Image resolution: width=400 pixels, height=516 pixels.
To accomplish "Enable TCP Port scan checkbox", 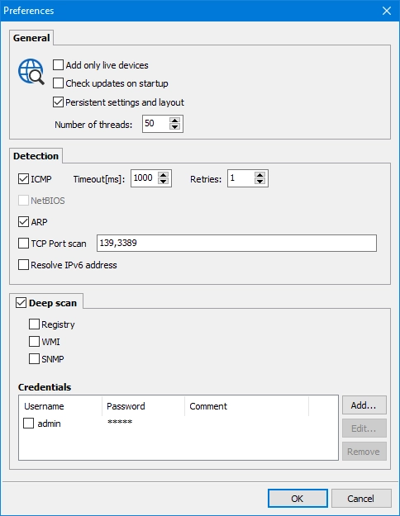I will (x=23, y=244).
